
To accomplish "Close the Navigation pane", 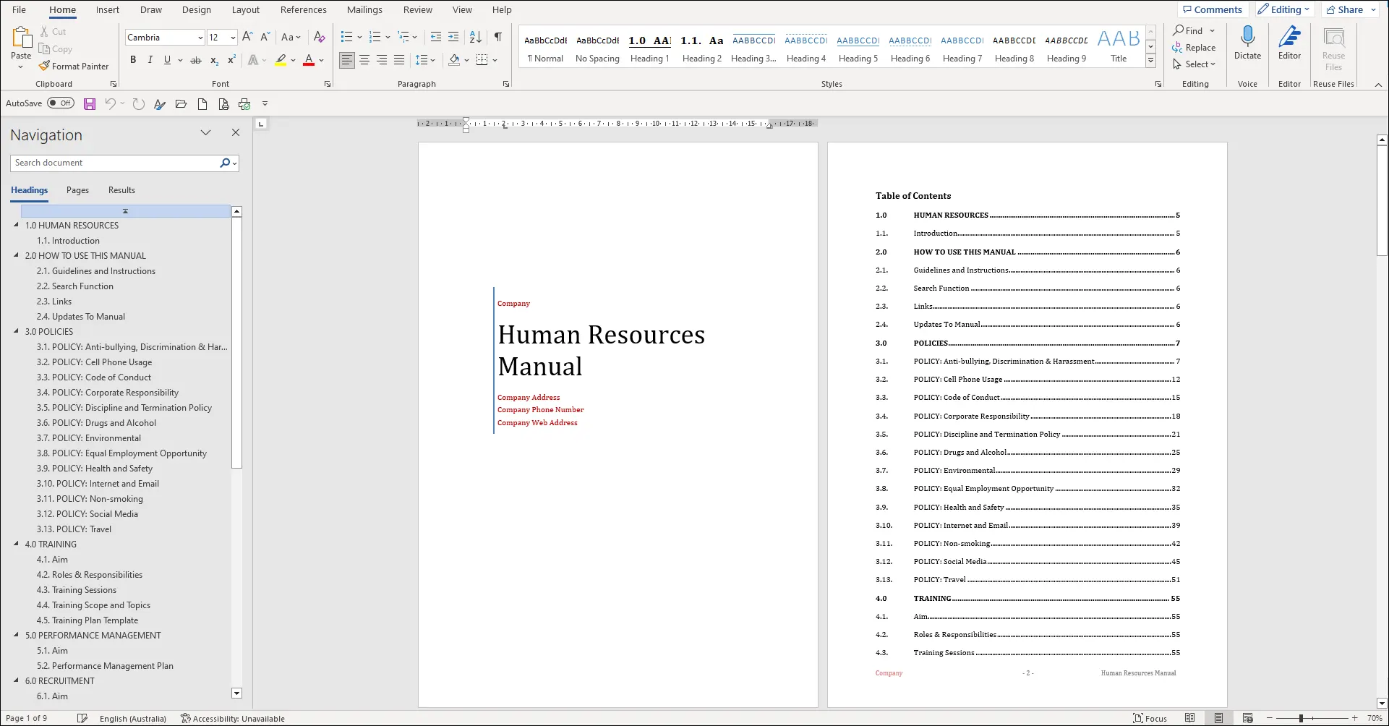I will point(235,133).
